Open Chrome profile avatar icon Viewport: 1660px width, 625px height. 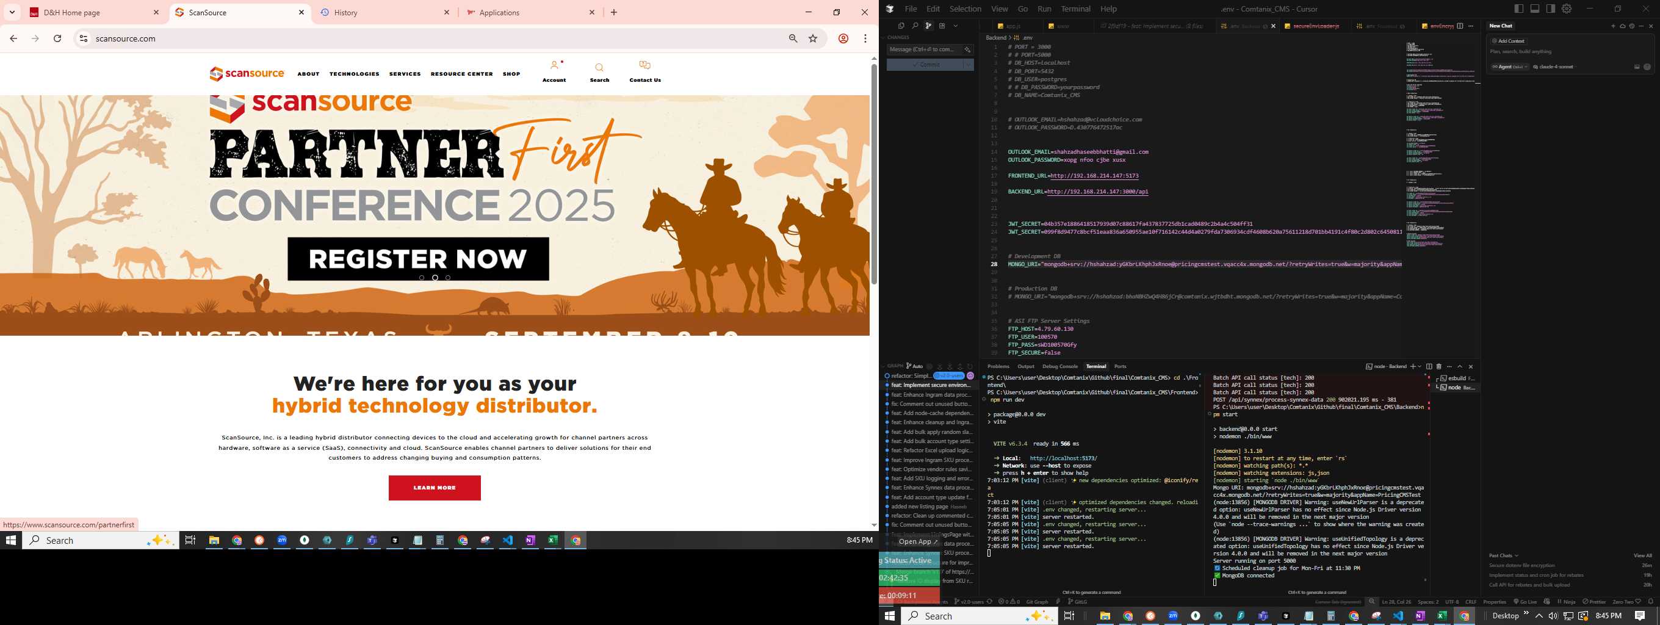coord(843,38)
